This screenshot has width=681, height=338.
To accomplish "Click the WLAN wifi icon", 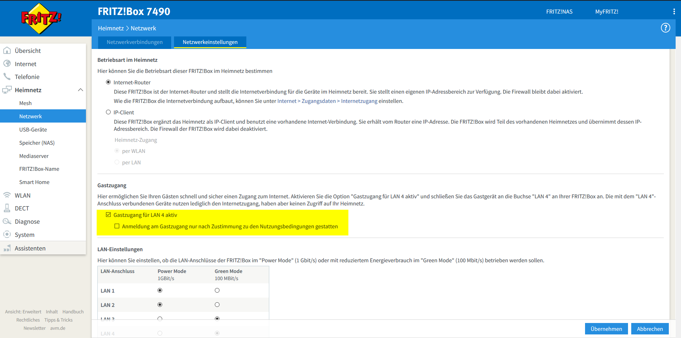I will 7,195.
